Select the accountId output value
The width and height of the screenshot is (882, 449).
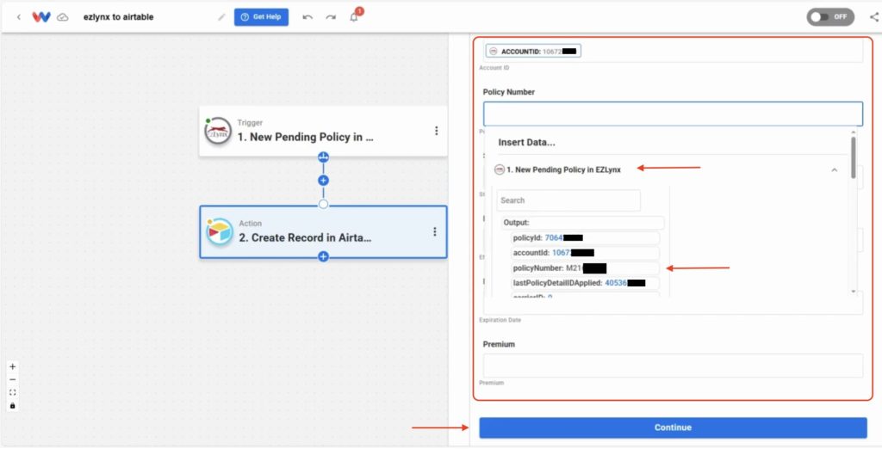click(585, 253)
